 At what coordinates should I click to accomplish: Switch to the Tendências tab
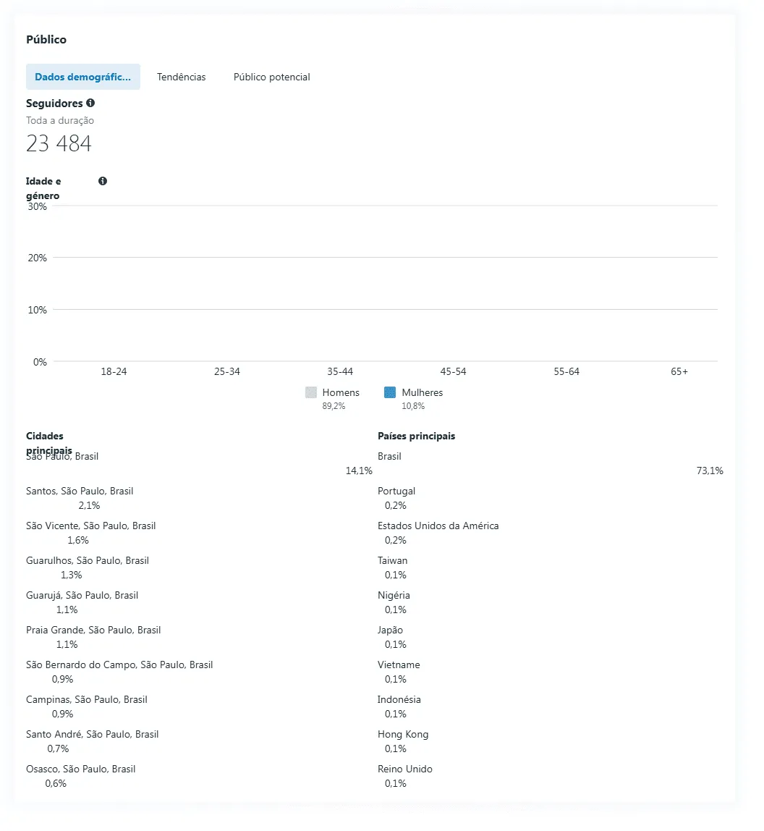[x=181, y=77]
